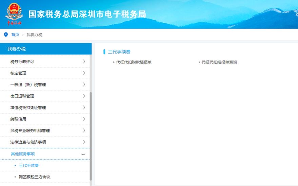Expand 税务行政许可 menu chevron
This screenshot has height=186, width=298.
(x=84, y=62)
